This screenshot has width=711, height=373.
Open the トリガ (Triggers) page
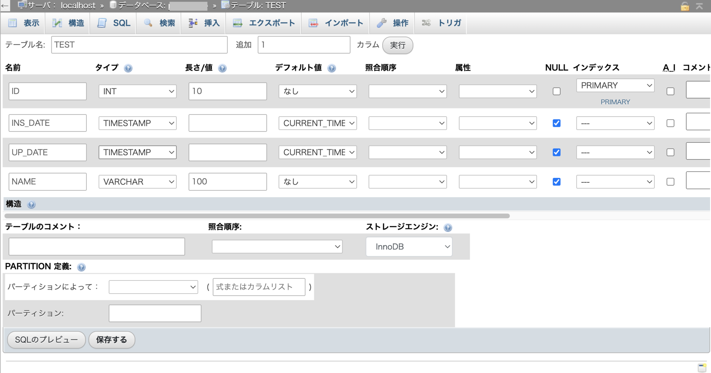pos(441,23)
